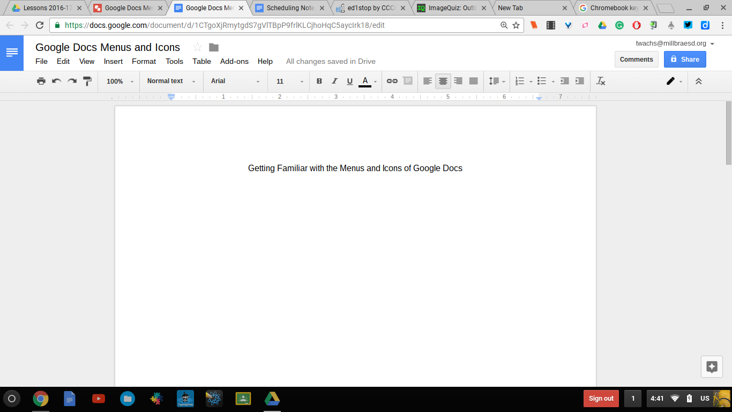The width and height of the screenshot is (732, 412).
Task: Open Google Drive from the shelf
Action: click(x=272, y=399)
